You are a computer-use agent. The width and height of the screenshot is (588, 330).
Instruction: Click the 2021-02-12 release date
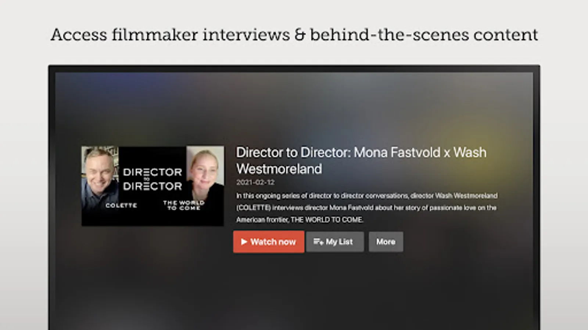click(255, 182)
